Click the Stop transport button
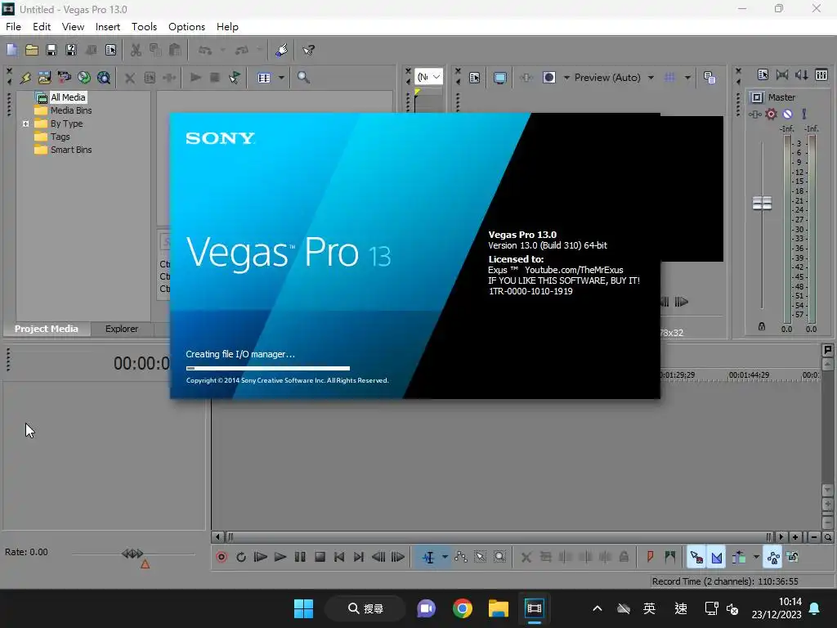The image size is (837, 628). tap(320, 557)
